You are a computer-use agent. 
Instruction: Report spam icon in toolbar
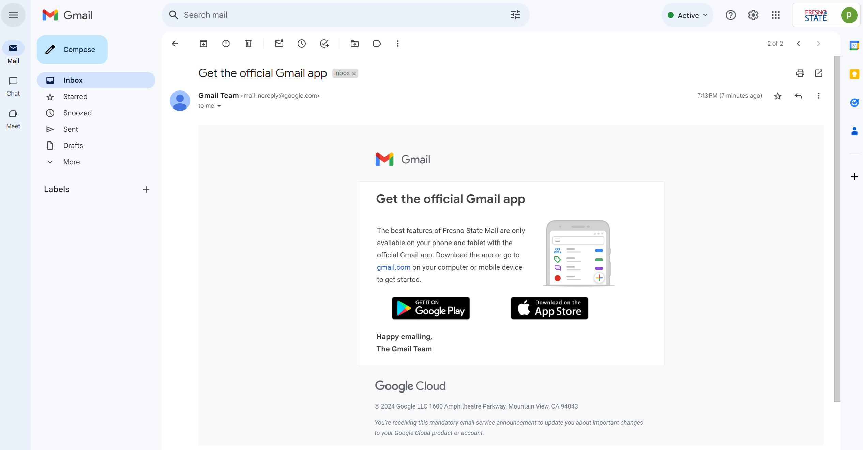[x=226, y=44]
